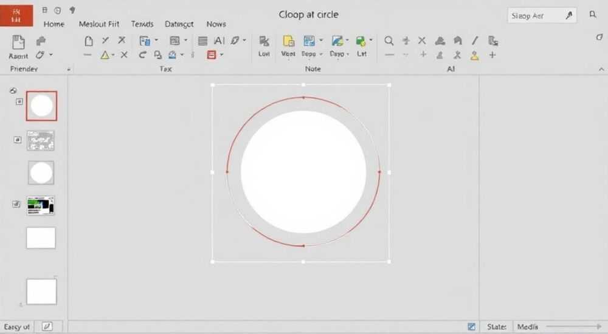Collapse the ribbon with the chevron
The width and height of the screenshot is (608, 334).
pyautogui.click(x=601, y=69)
